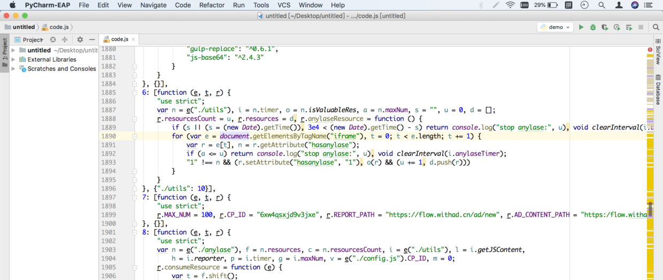Run the demo configuration
Image resolution: width=663 pixels, height=280 pixels.
point(581,27)
